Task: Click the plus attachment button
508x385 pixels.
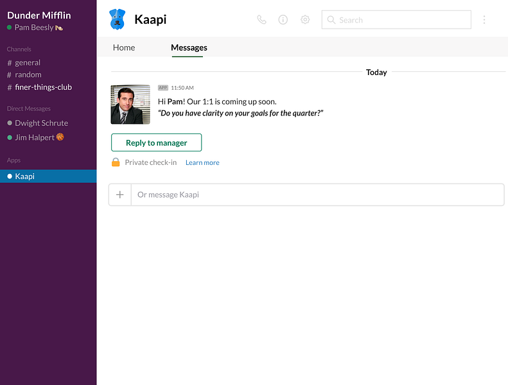Action: (120, 194)
